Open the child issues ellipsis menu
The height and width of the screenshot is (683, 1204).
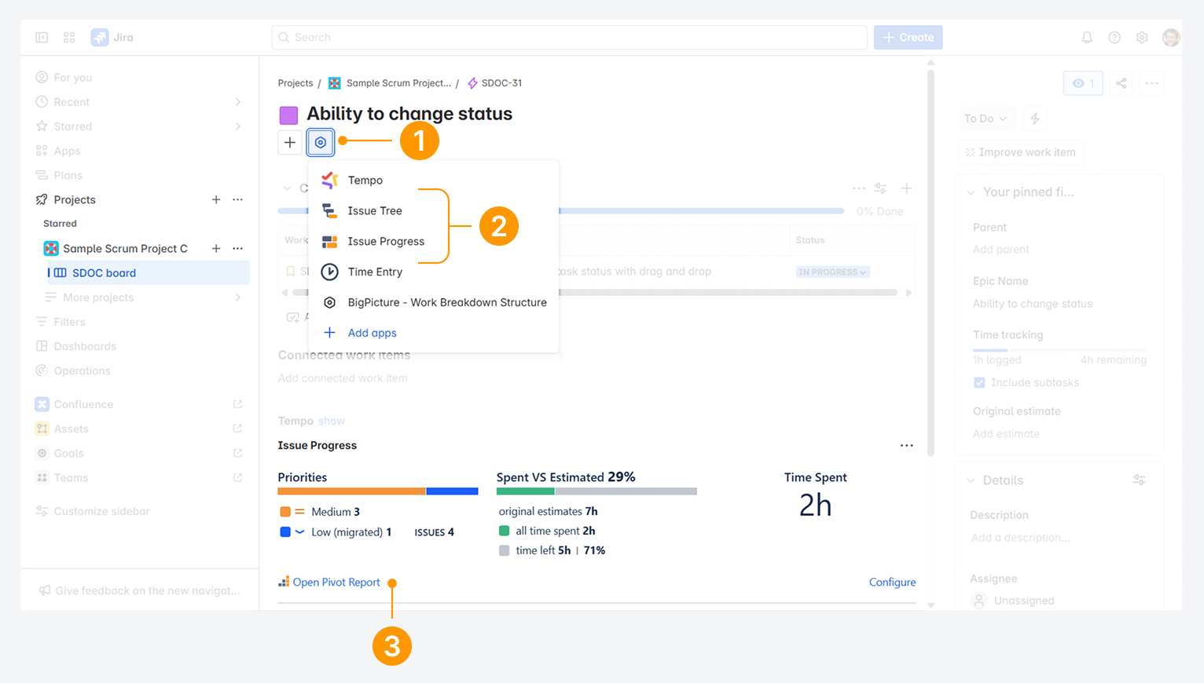(859, 188)
